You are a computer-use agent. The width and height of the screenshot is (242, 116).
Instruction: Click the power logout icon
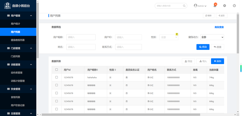(234, 6)
